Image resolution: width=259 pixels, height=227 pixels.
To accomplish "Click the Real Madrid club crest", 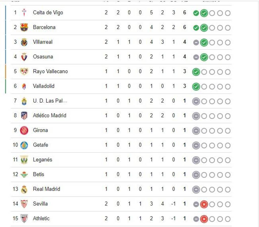I will (x=24, y=189).
